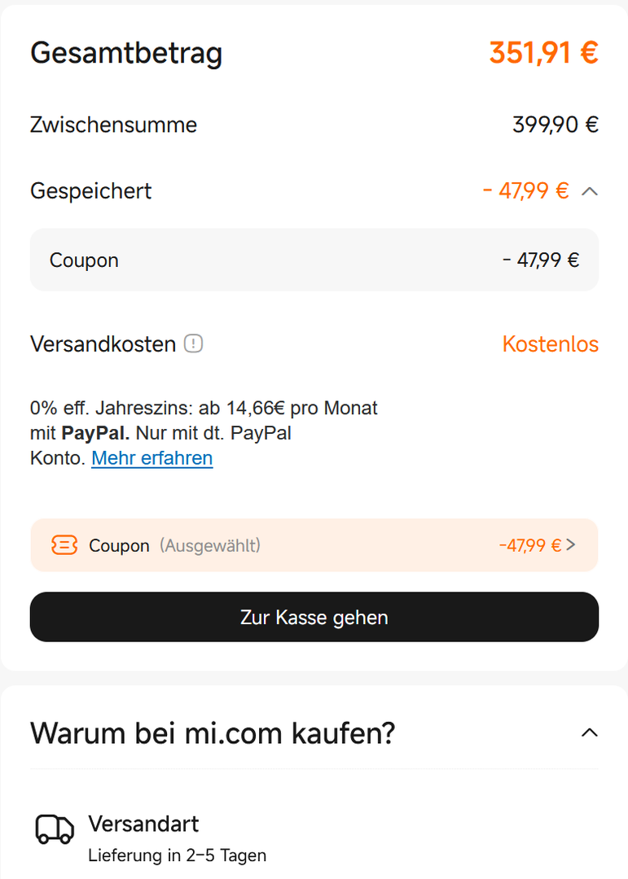The height and width of the screenshot is (879, 628).
Task: Click the orange coupon ticket icon
Action: coord(64,545)
